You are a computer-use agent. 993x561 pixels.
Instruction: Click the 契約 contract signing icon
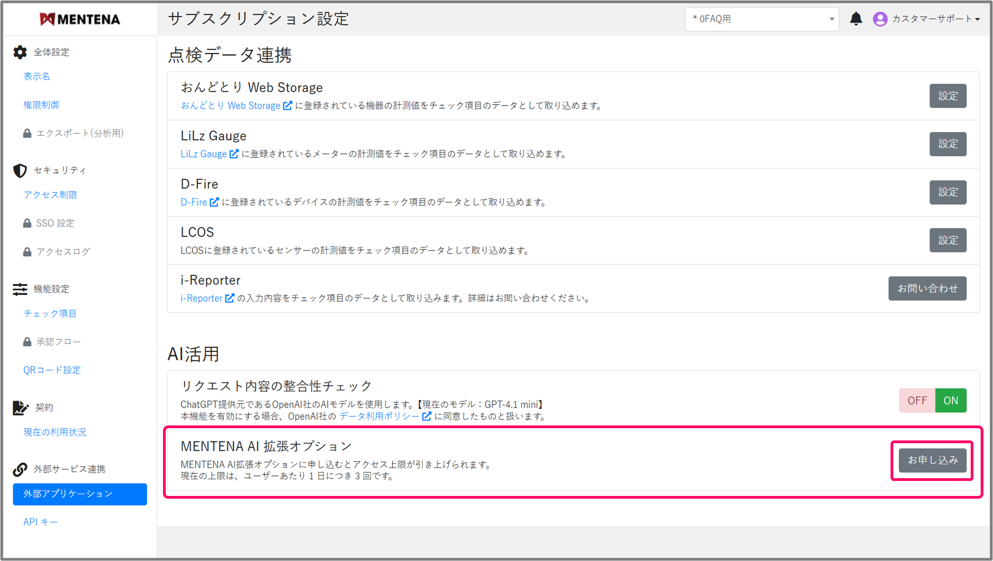tap(20, 408)
